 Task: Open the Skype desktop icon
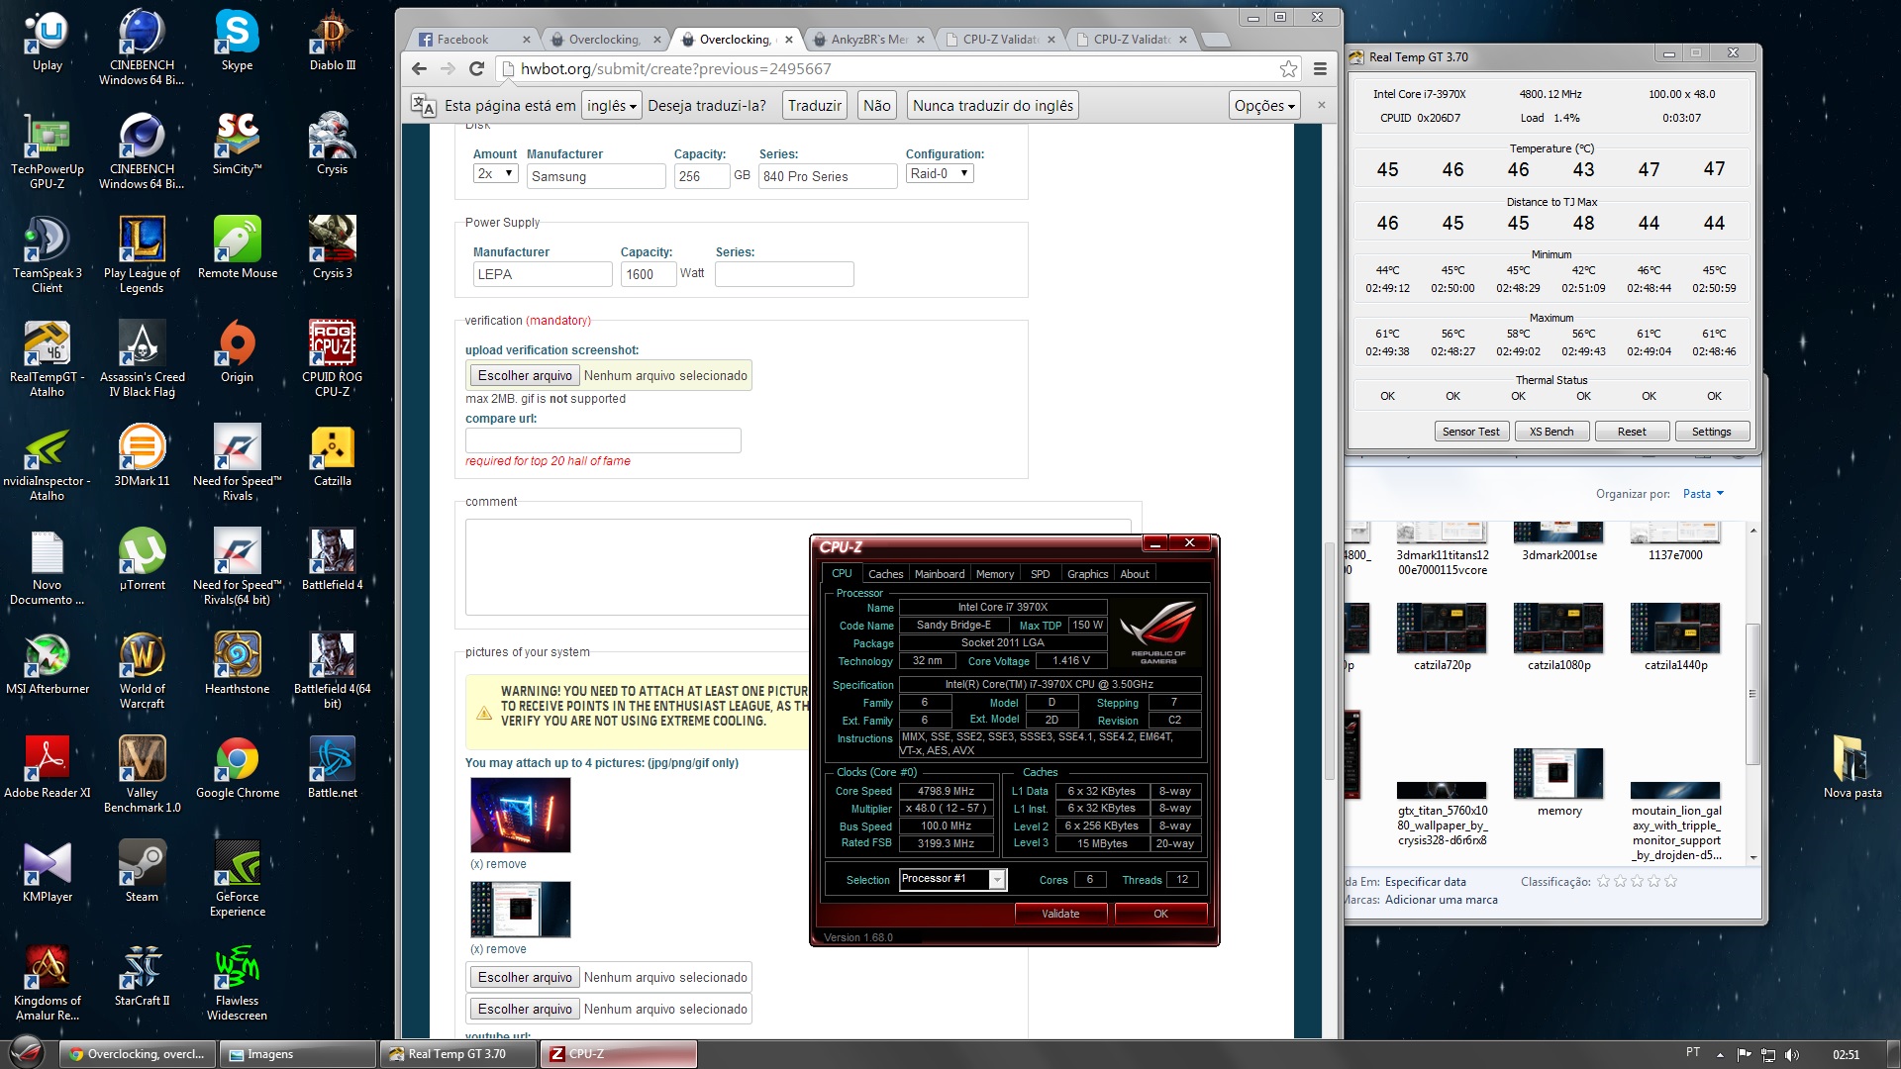237,42
